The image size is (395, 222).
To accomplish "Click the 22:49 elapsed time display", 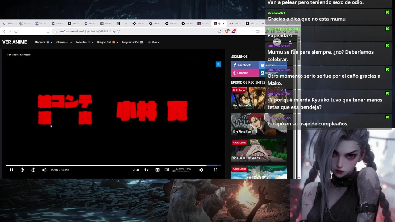I will click(x=54, y=170).
